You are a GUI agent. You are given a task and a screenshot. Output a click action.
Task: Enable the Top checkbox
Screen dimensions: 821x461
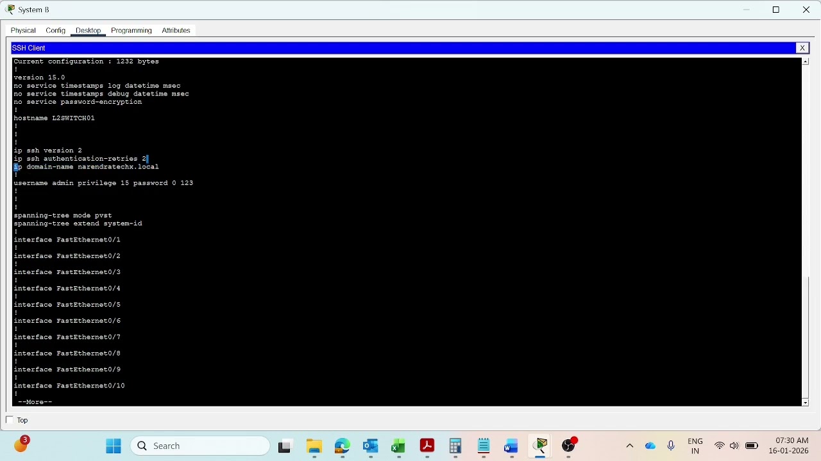pos(9,420)
